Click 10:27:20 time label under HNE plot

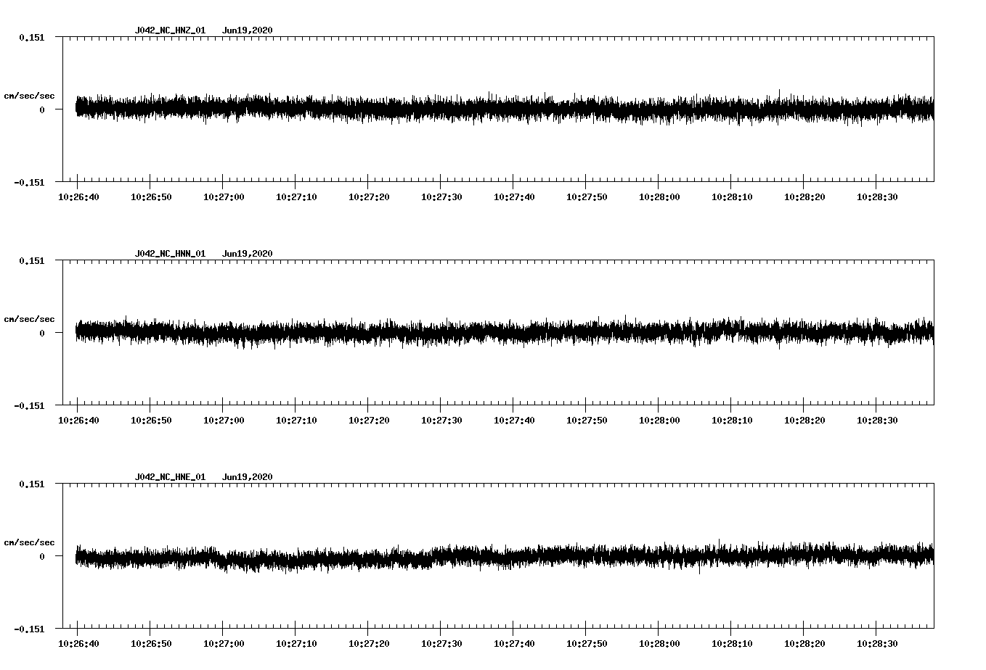click(x=369, y=644)
